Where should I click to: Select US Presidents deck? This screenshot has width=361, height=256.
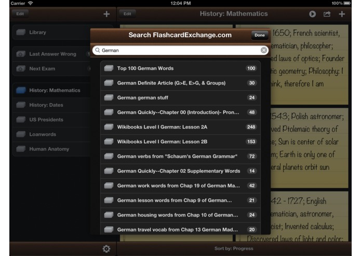pos(52,120)
